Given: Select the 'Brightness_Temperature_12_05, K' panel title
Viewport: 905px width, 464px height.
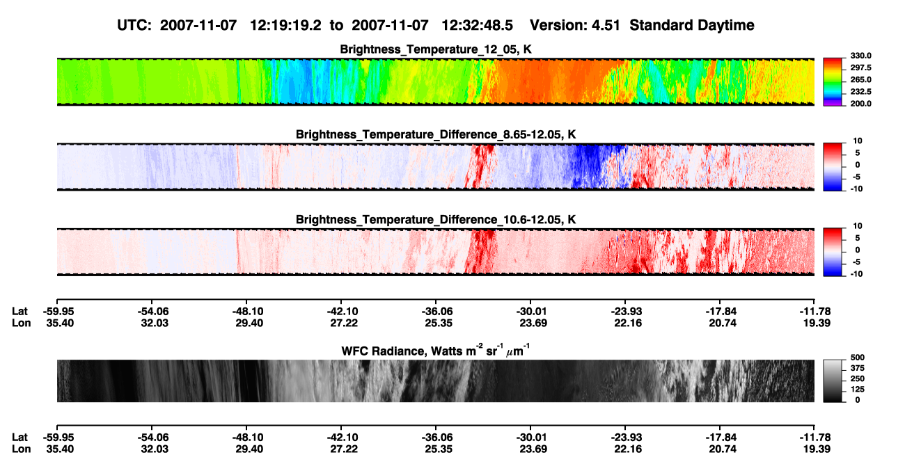Looking at the screenshot, I should [x=436, y=49].
